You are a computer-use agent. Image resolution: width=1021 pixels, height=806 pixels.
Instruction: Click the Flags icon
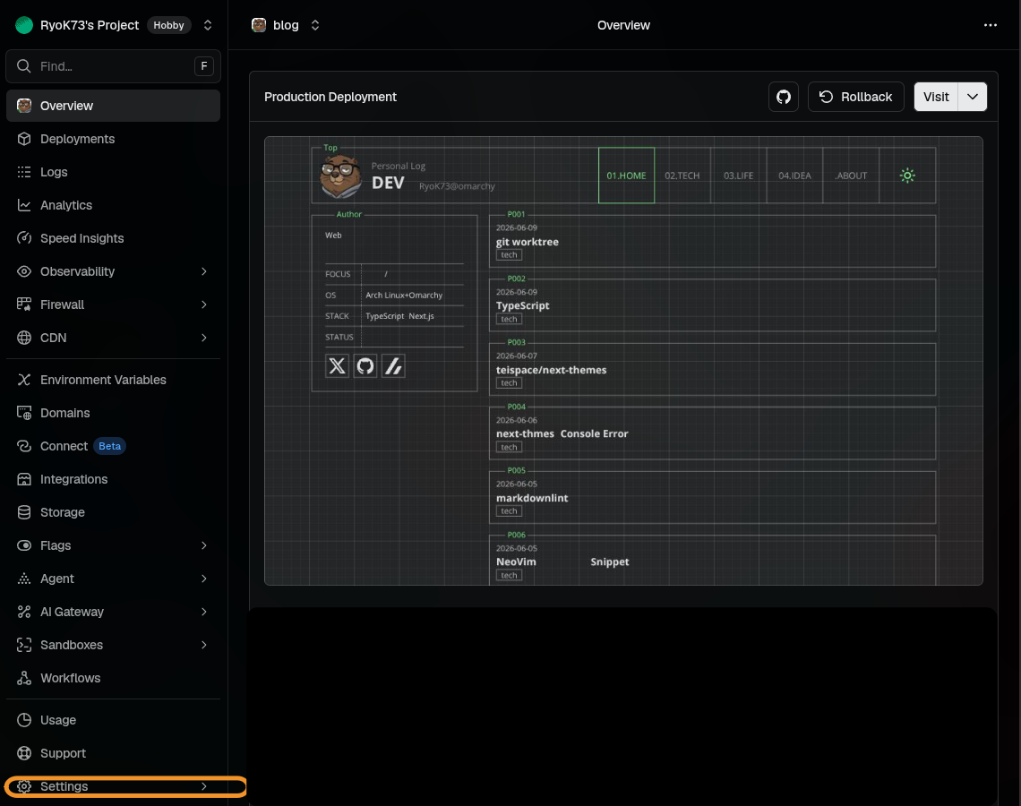tap(24, 545)
